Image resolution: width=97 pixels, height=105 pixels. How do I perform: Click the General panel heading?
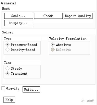pos(8,3)
